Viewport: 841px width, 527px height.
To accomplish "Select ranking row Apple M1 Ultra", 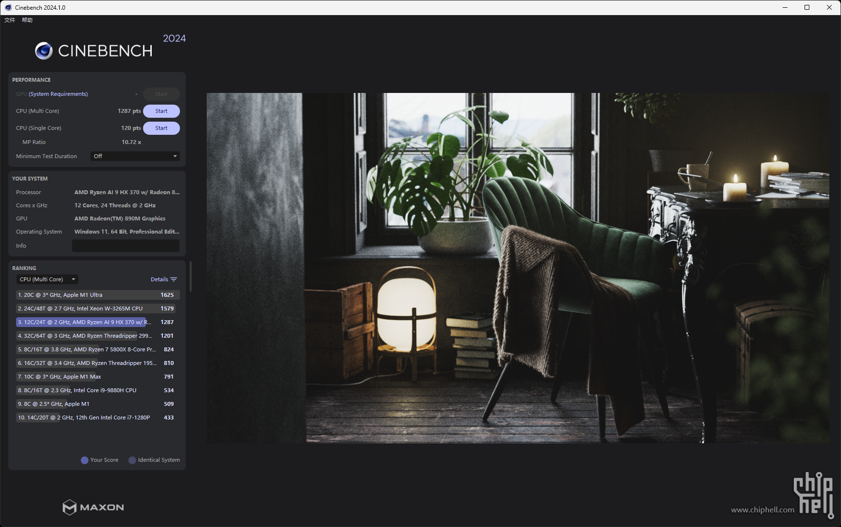I will pyautogui.click(x=98, y=295).
